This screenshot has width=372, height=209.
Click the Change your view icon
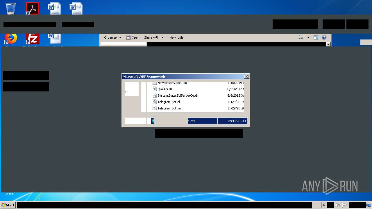[301, 37]
